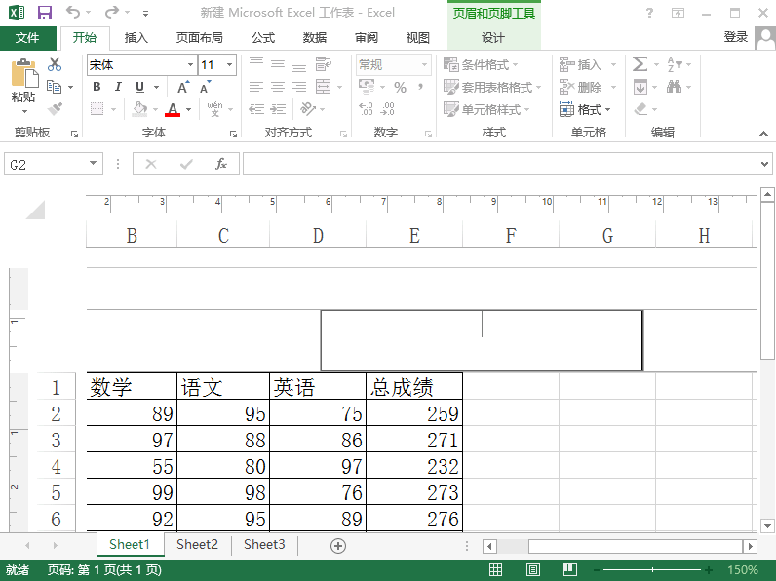Screen dimensions: 776x581
Task: Click the percent style icon
Action: click(400, 88)
